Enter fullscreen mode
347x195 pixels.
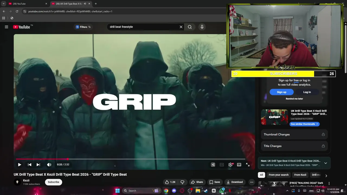248,164
